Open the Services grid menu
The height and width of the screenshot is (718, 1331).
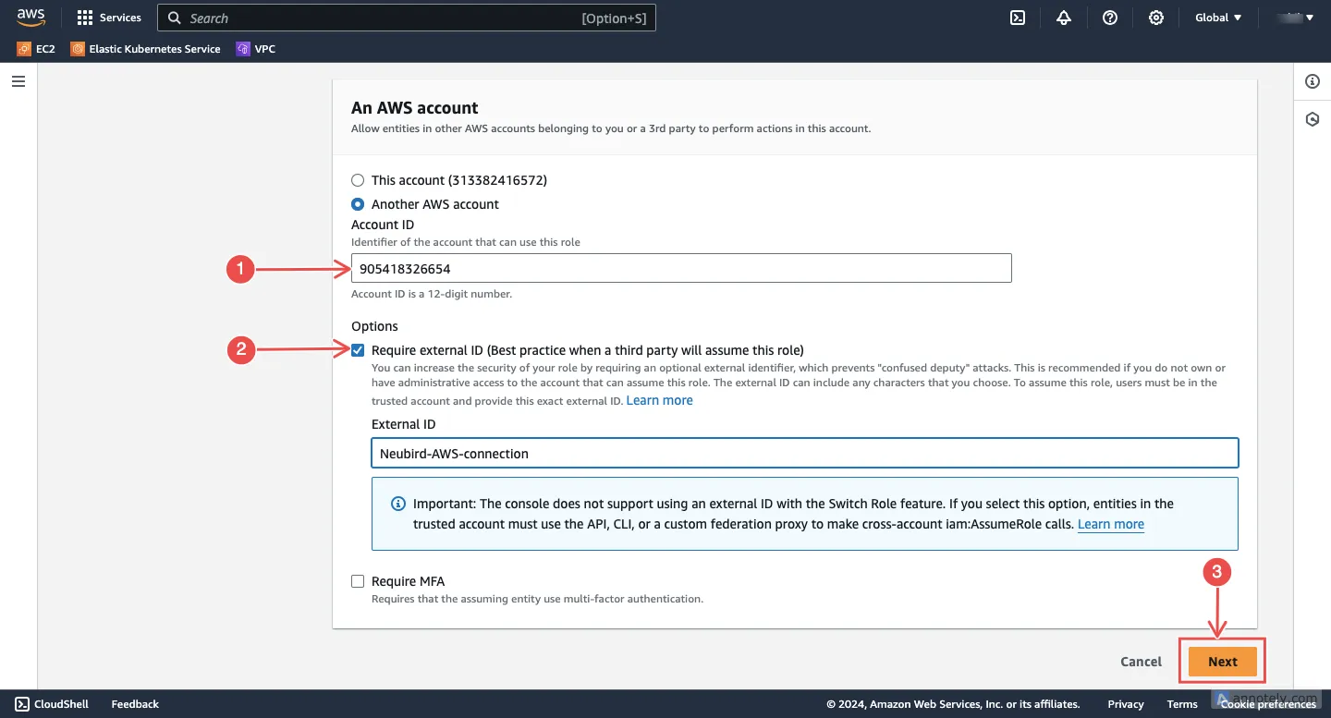[x=108, y=18]
